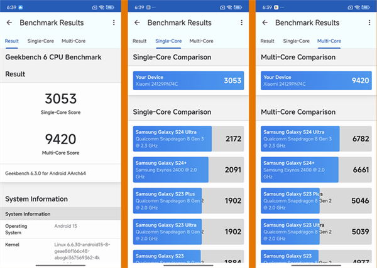The height and width of the screenshot is (268, 377).
Task: Select Single-Core tab on the right screen
Action: [x=296, y=41]
